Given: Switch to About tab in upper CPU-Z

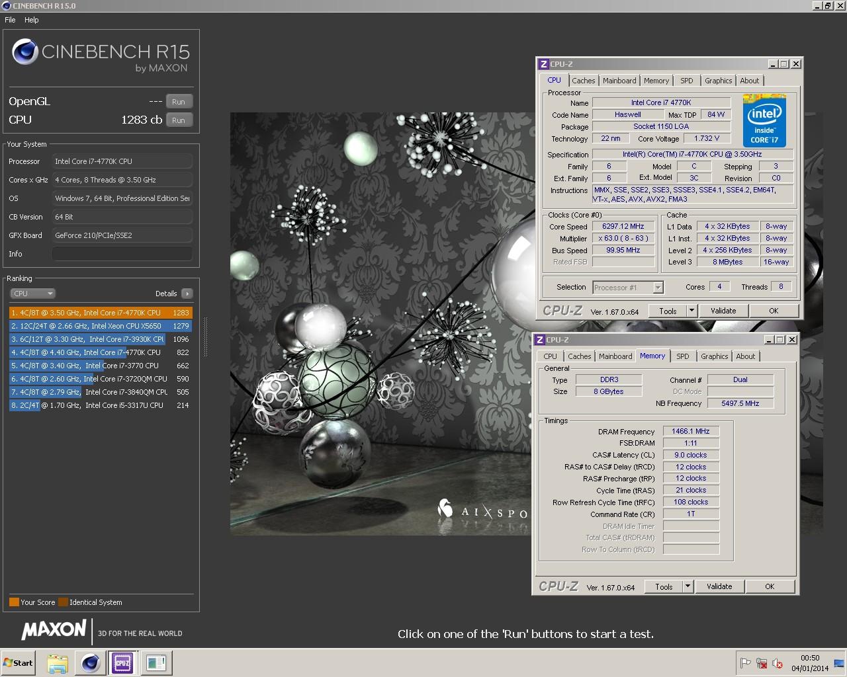Looking at the screenshot, I should (x=750, y=81).
